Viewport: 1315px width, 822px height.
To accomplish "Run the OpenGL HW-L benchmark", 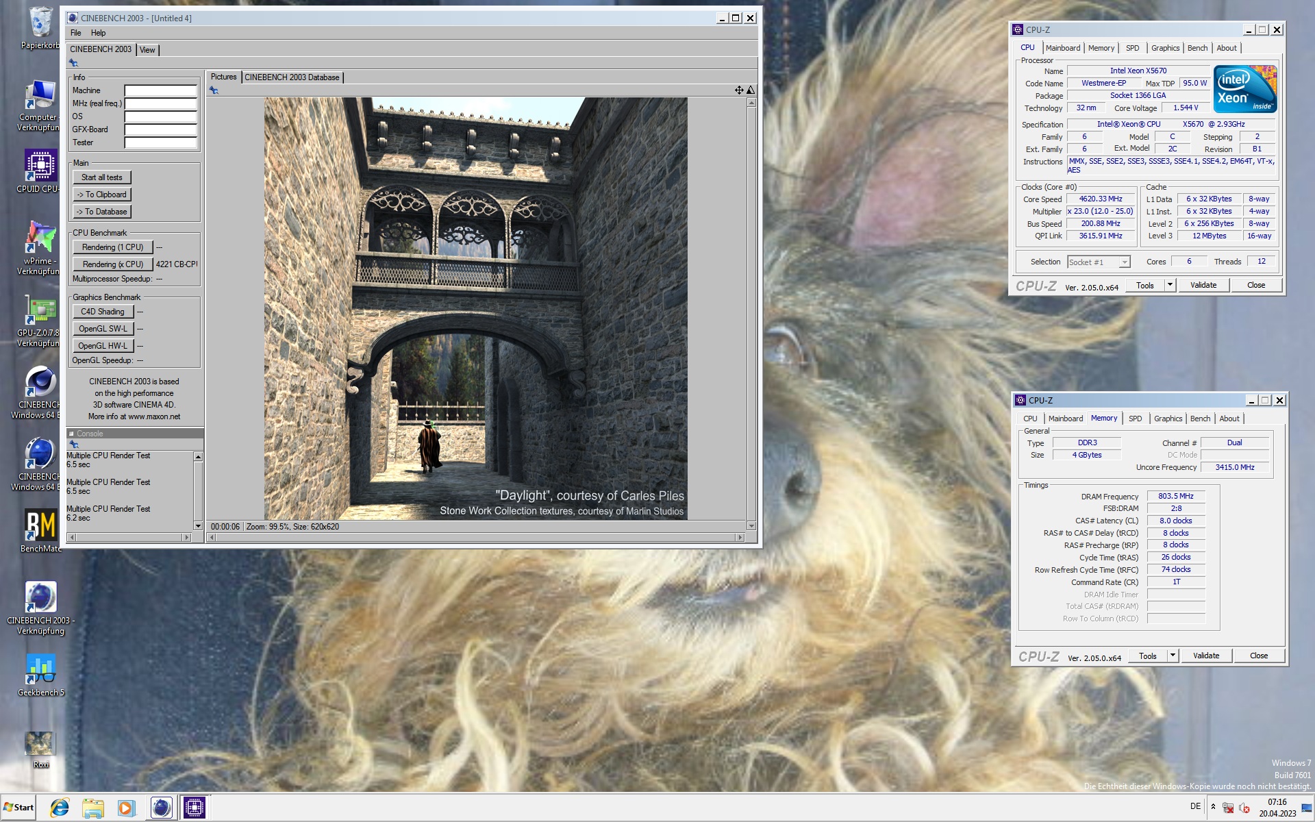I will point(103,346).
